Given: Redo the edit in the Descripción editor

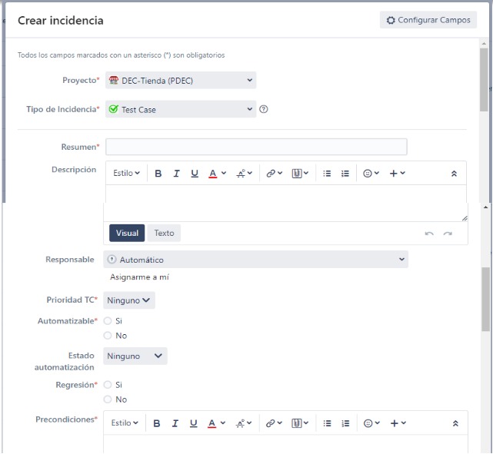Looking at the screenshot, I should click(x=448, y=234).
